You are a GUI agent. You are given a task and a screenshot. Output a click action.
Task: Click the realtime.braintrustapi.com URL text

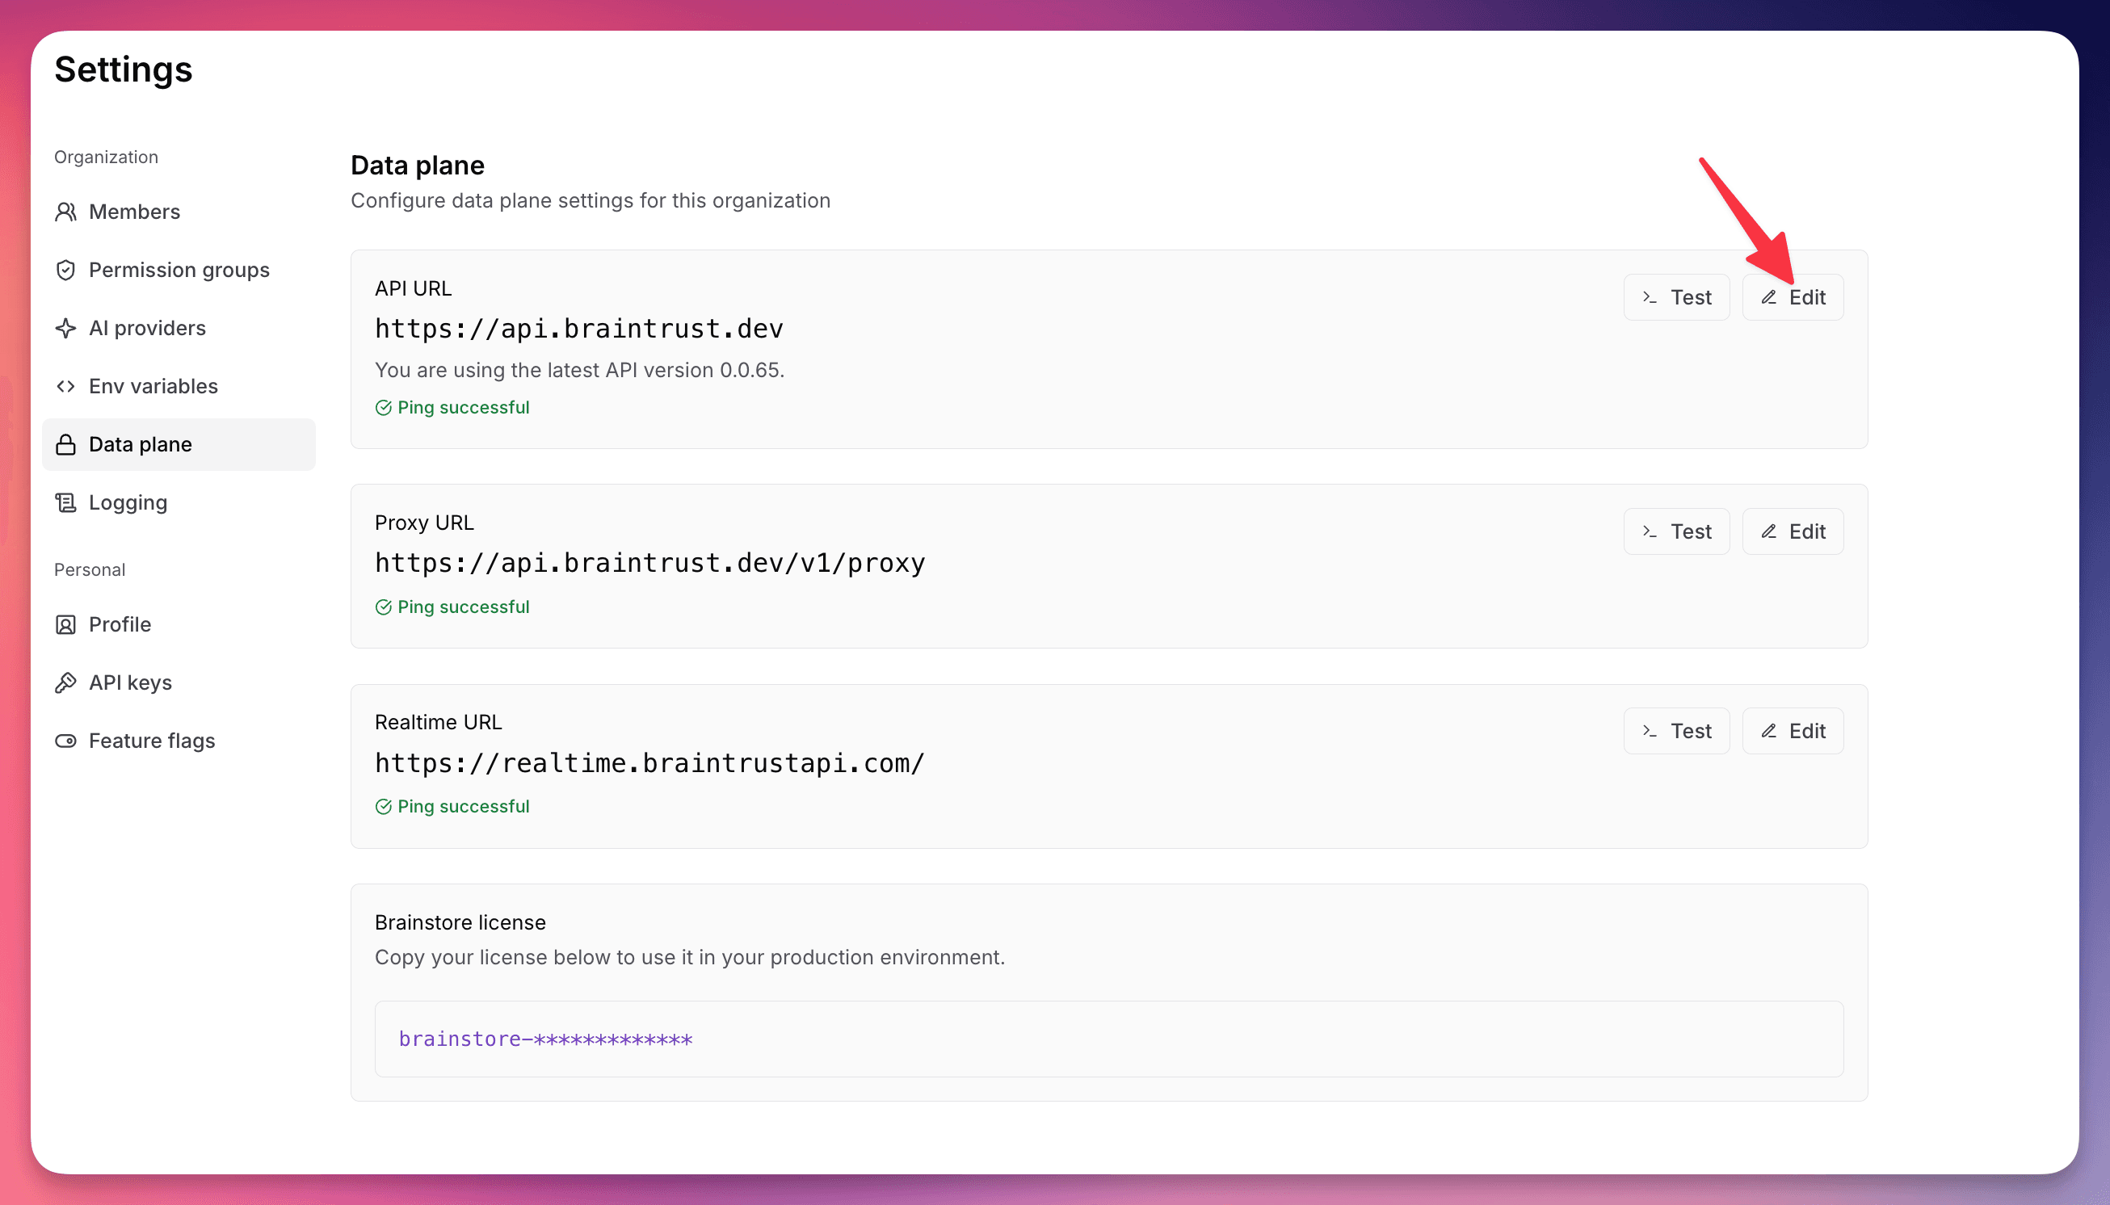pyautogui.click(x=649, y=762)
